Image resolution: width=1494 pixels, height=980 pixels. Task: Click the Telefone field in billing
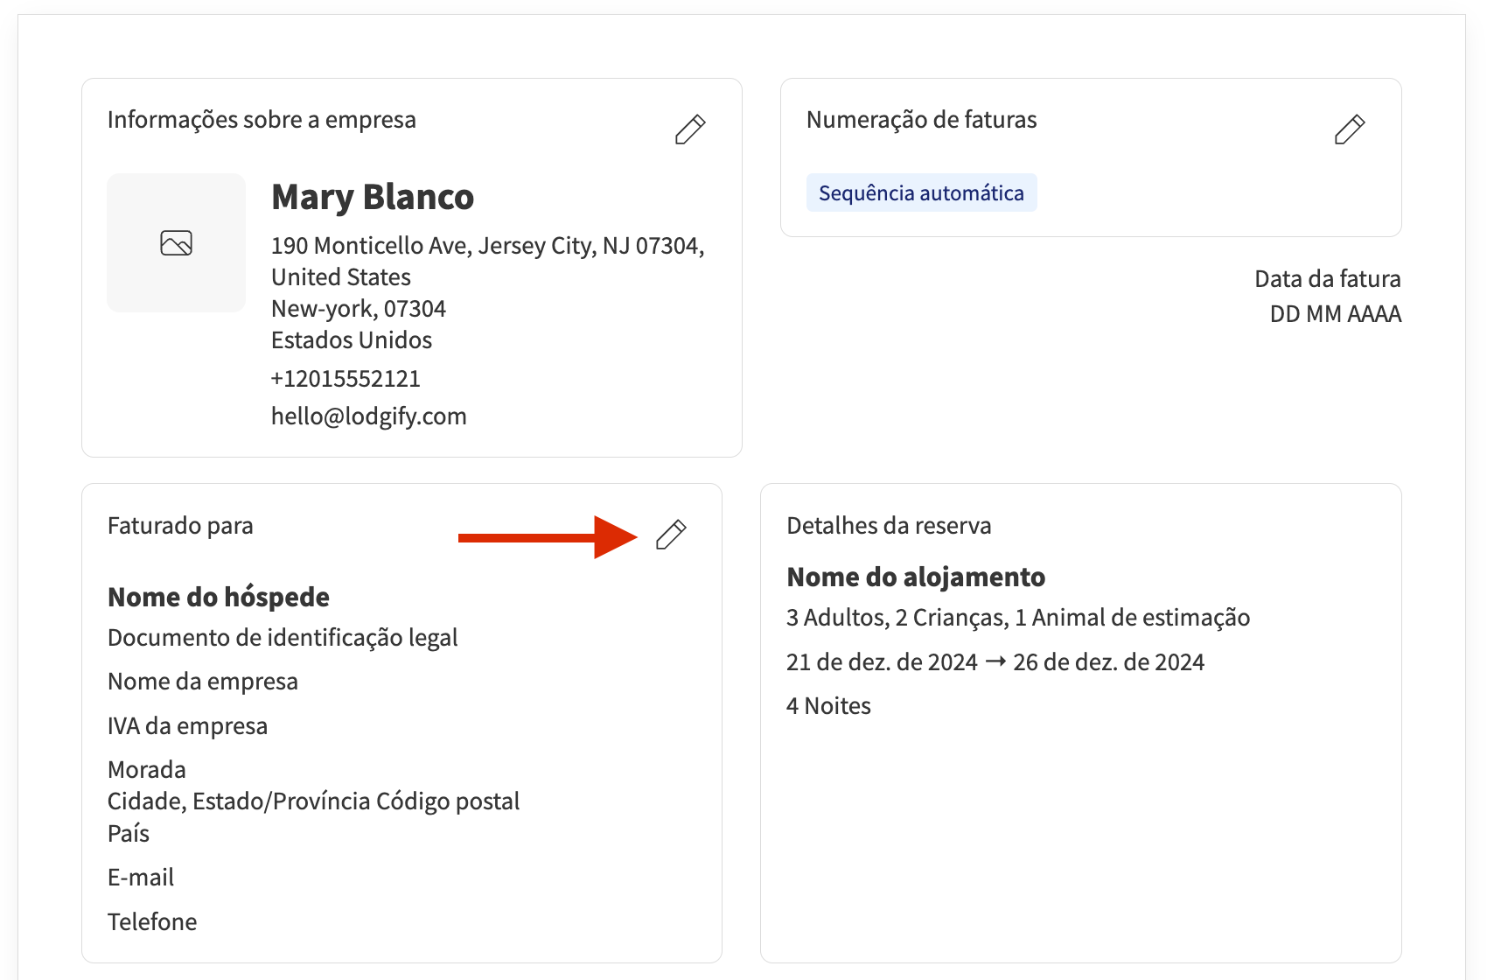click(x=152, y=922)
